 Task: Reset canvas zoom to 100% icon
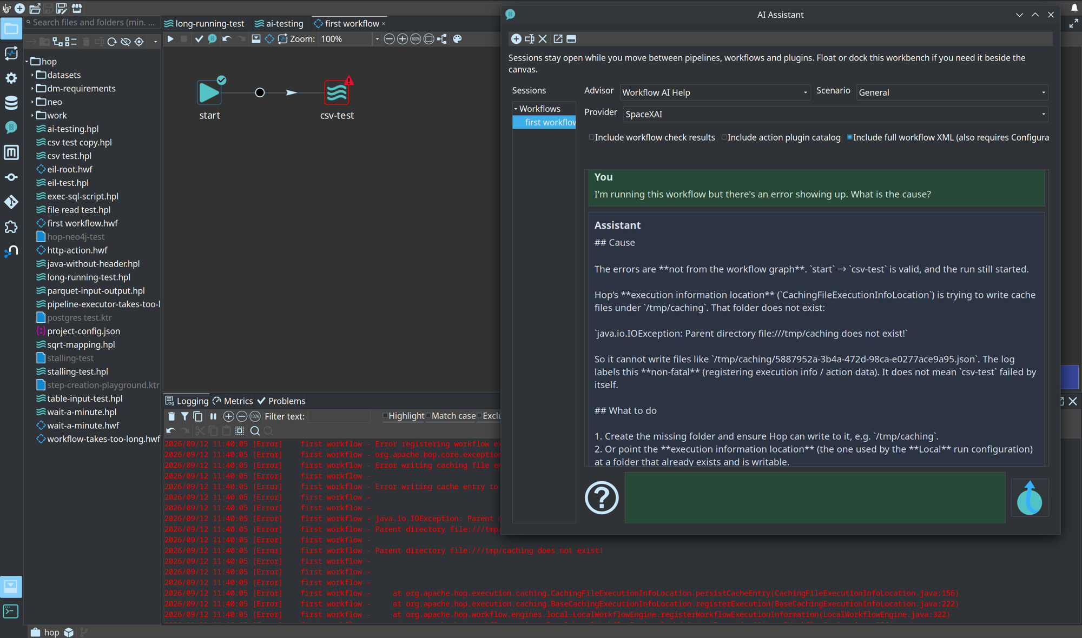[415, 39]
